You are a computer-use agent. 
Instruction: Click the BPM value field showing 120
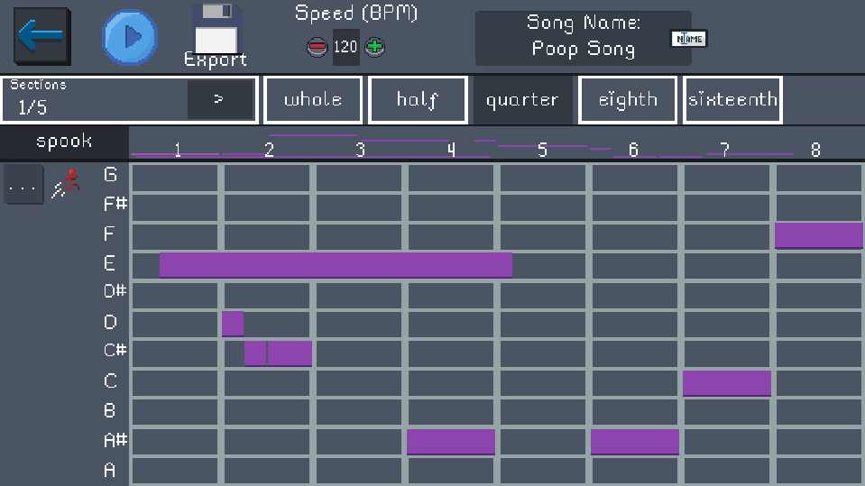345,48
